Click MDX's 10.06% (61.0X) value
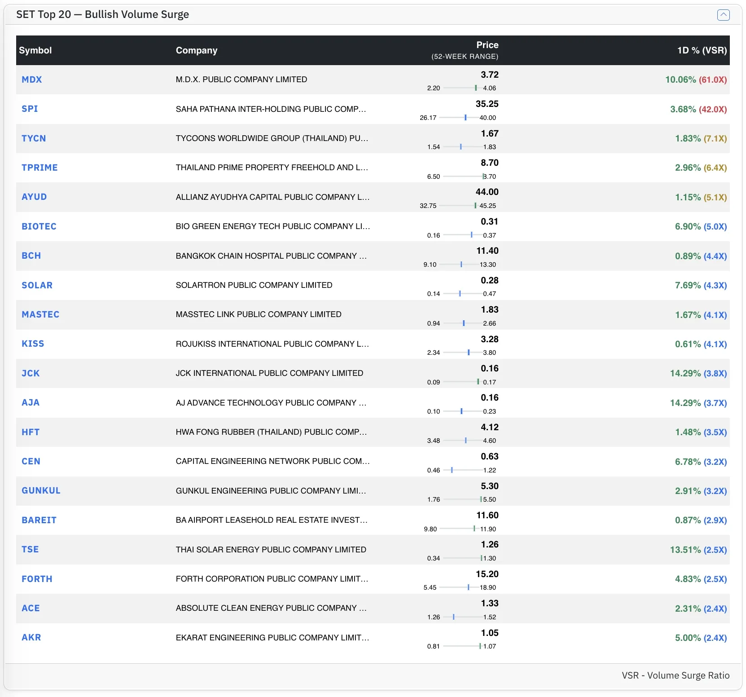Viewport: 746px width, 697px height. tap(696, 79)
